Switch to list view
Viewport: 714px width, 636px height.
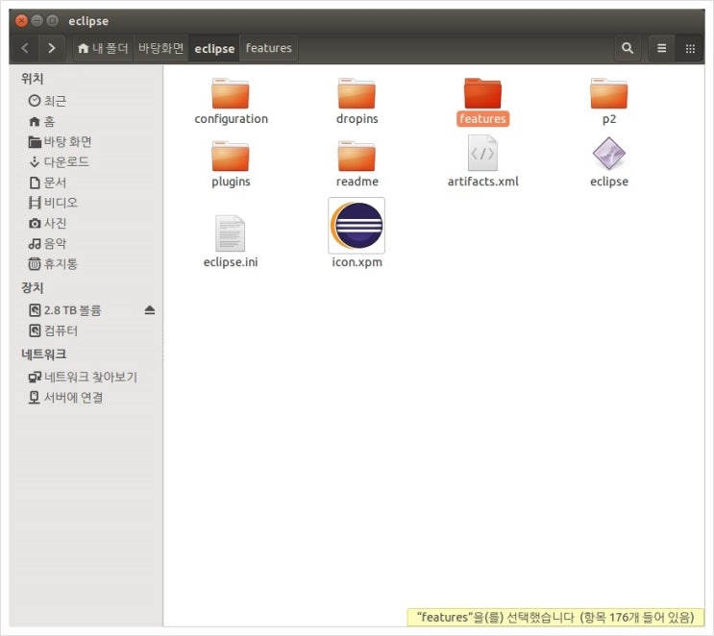(661, 48)
